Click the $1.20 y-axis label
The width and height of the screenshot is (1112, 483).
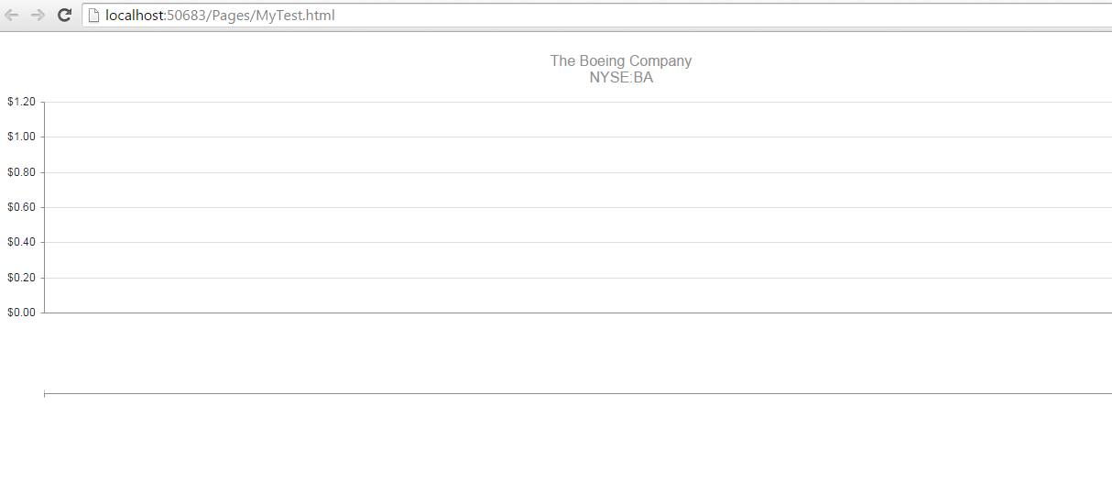click(21, 102)
